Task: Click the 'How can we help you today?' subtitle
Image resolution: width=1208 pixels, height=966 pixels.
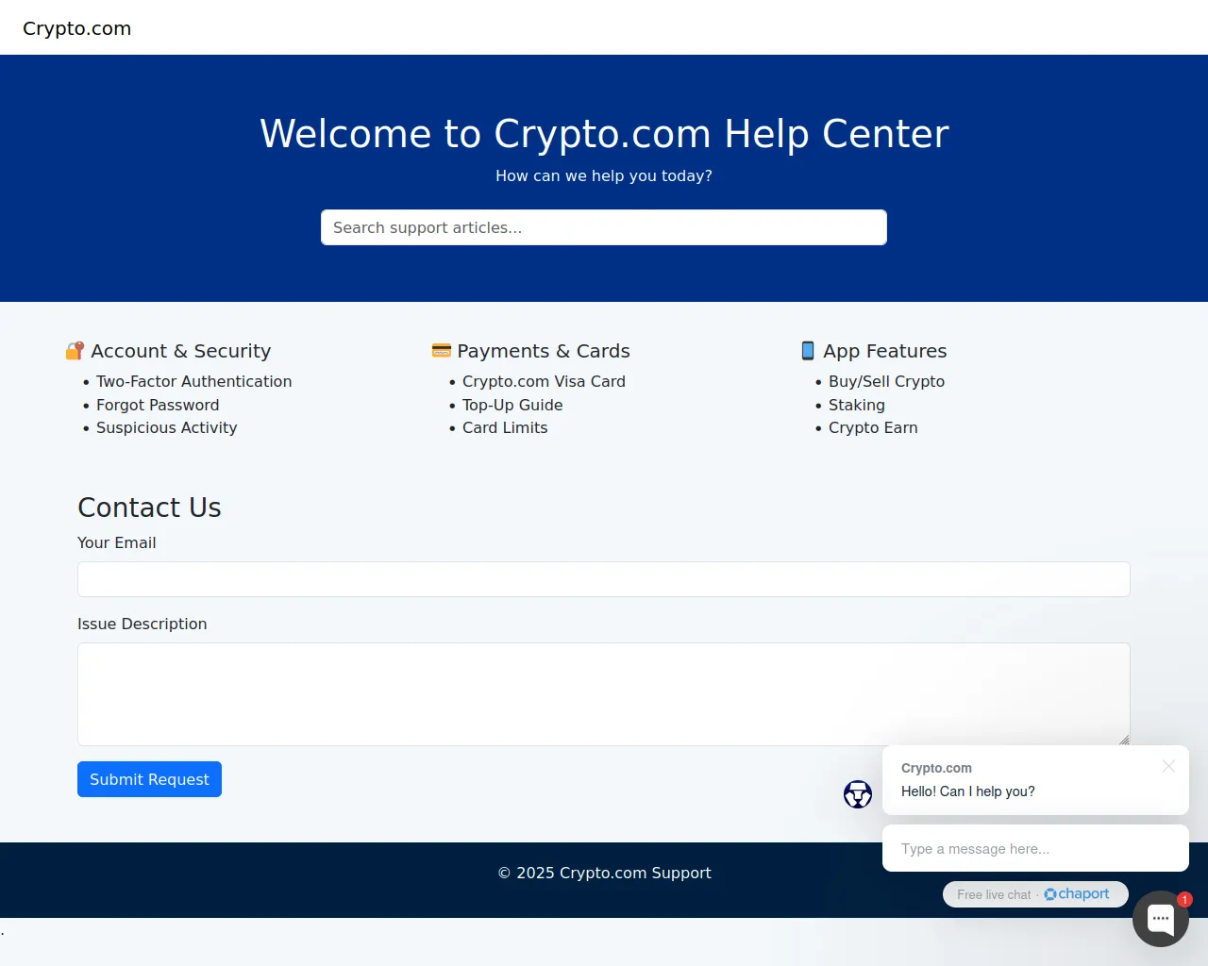Action: (604, 175)
